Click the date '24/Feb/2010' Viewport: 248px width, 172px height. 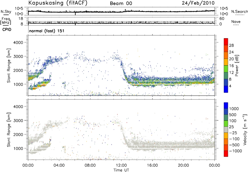click(198, 3)
